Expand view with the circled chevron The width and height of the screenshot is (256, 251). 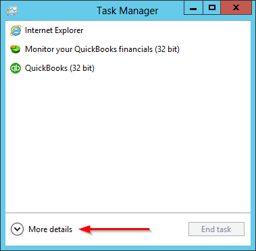(x=17, y=229)
